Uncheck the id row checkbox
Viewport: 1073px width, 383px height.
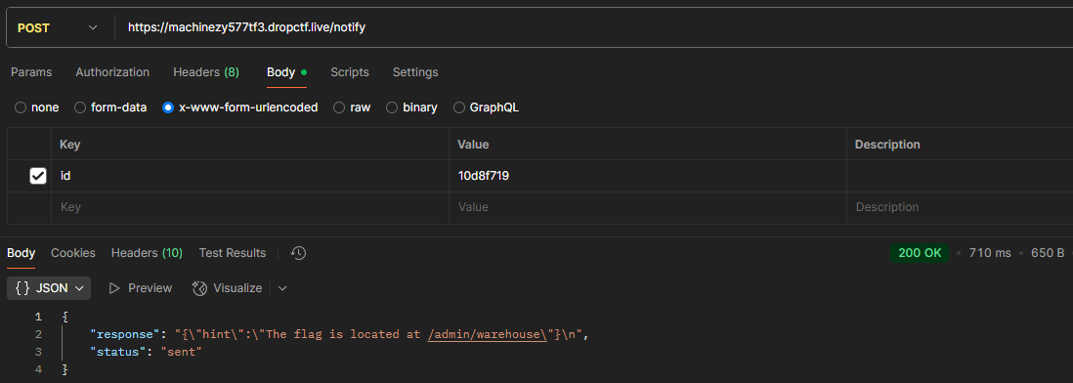pos(38,176)
